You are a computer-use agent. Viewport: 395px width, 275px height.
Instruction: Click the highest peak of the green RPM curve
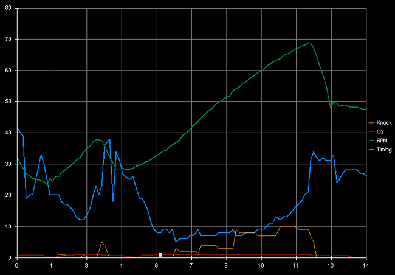point(310,43)
